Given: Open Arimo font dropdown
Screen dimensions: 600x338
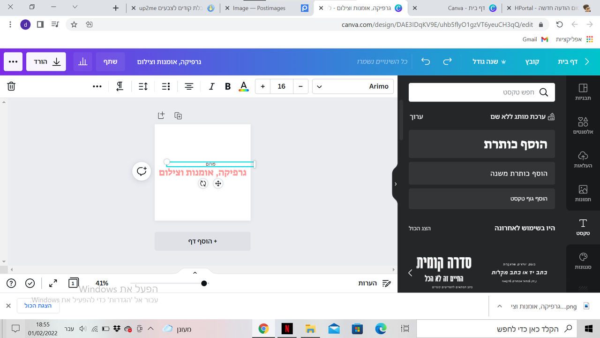Looking at the screenshot, I should click(x=353, y=86).
